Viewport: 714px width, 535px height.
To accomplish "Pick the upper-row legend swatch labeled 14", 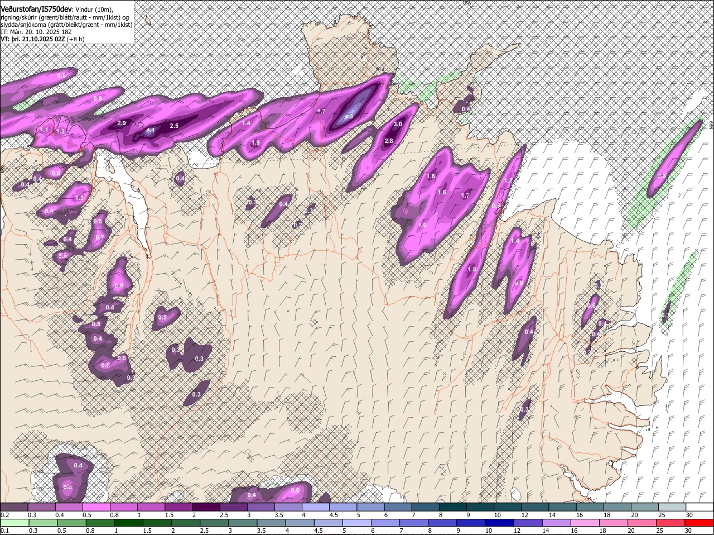I will coord(562,507).
